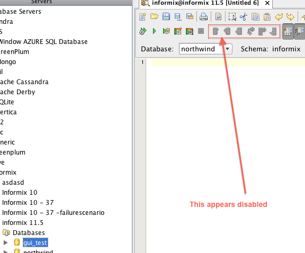Click the green play icon over a table grid
The image size is (305, 253).
(190, 31)
